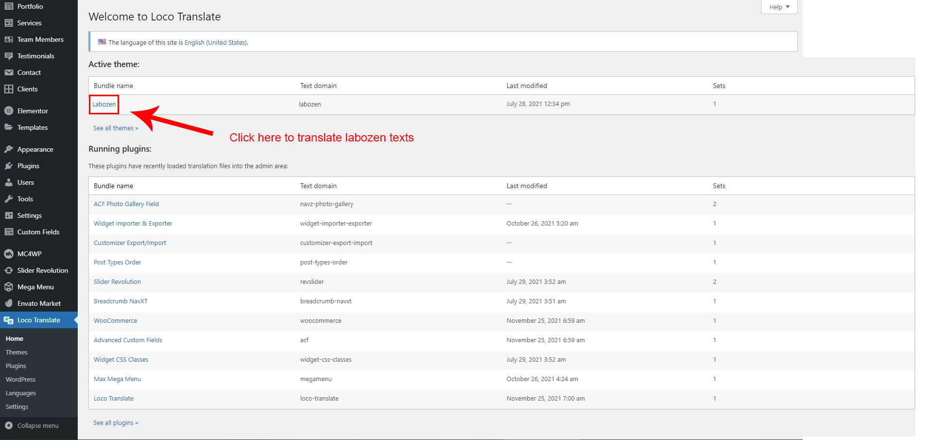Click English (United States) language link

coord(215,42)
